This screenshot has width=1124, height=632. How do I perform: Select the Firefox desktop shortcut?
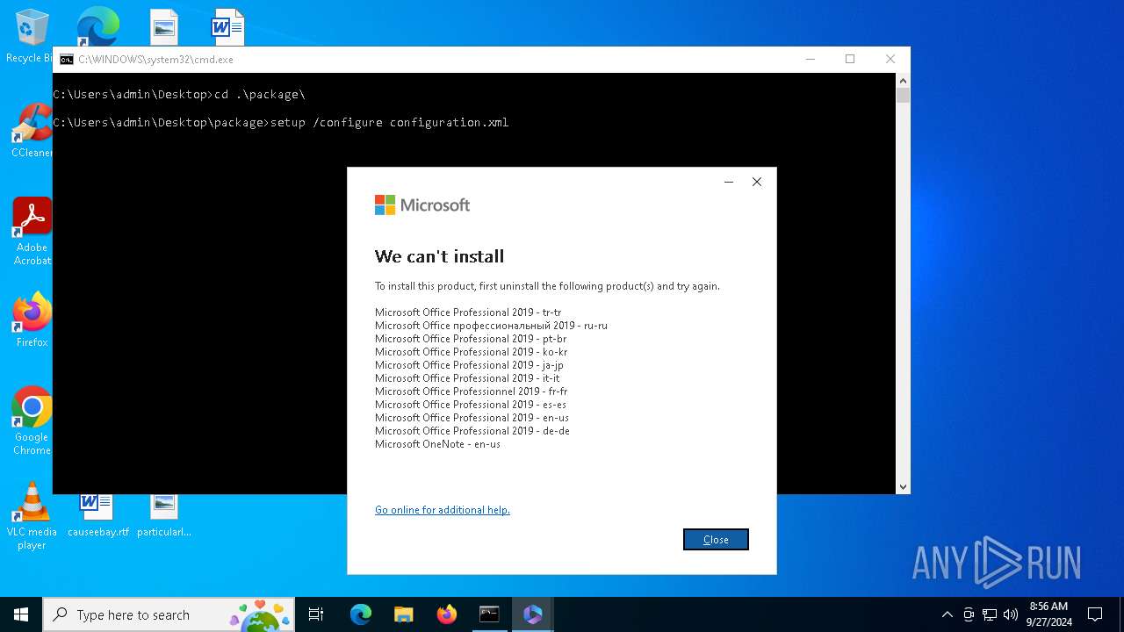(x=32, y=320)
